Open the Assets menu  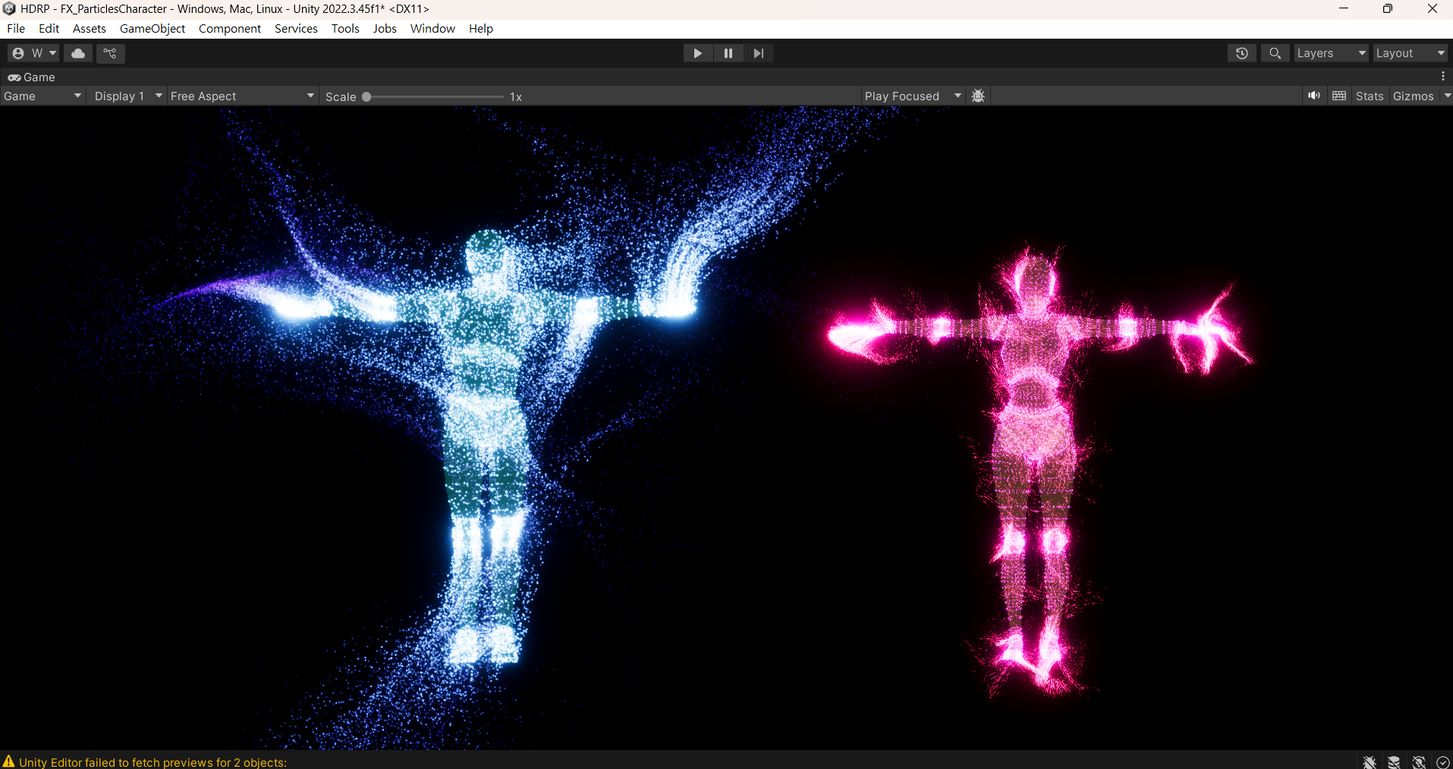90,28
